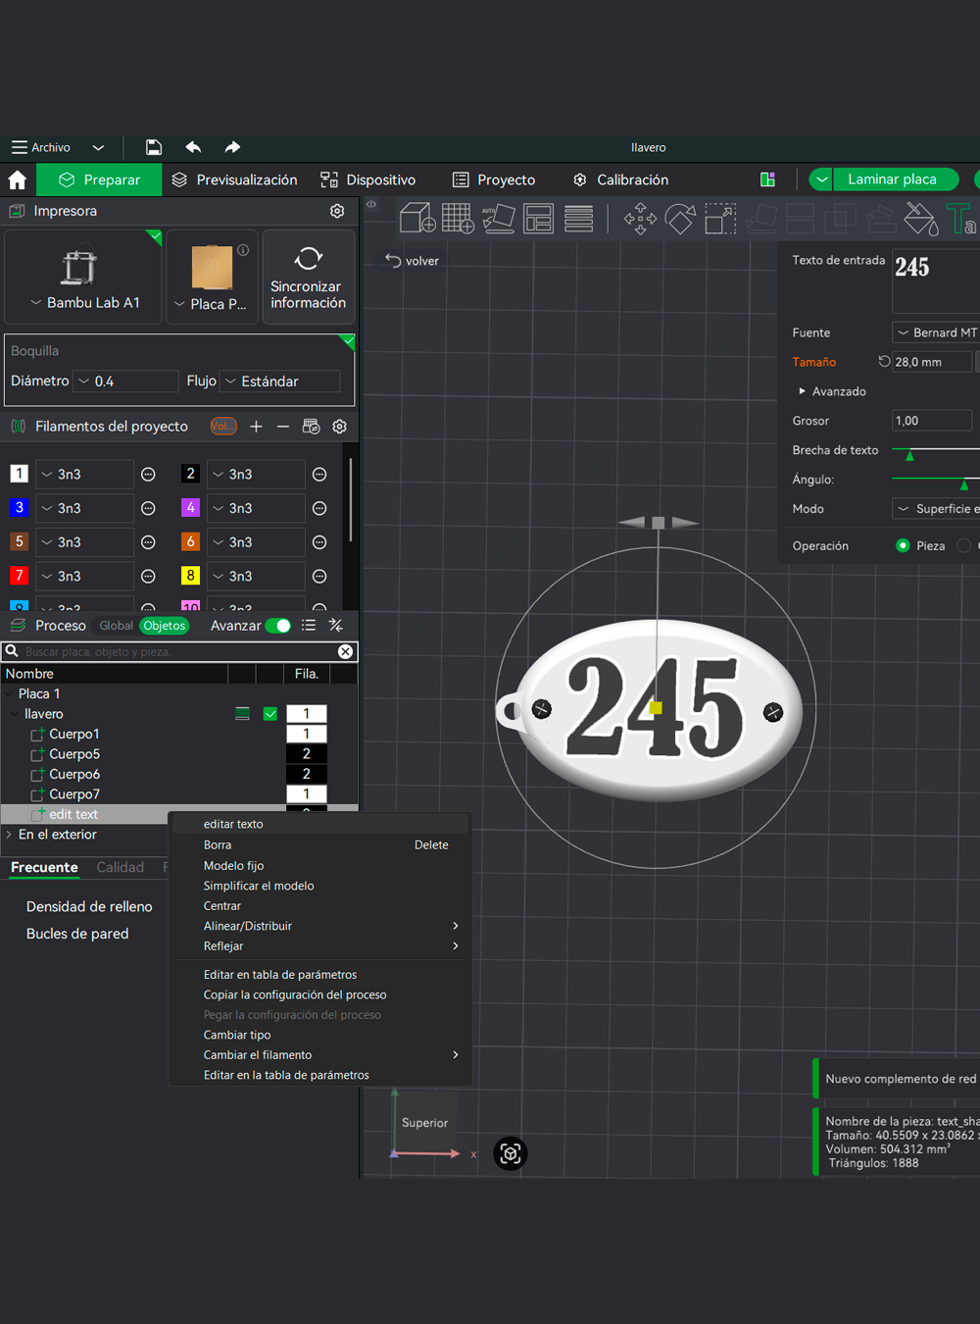Switch to the Dispositivo tab
This screenshot has width=980, height=1324.
click(368, 179)
